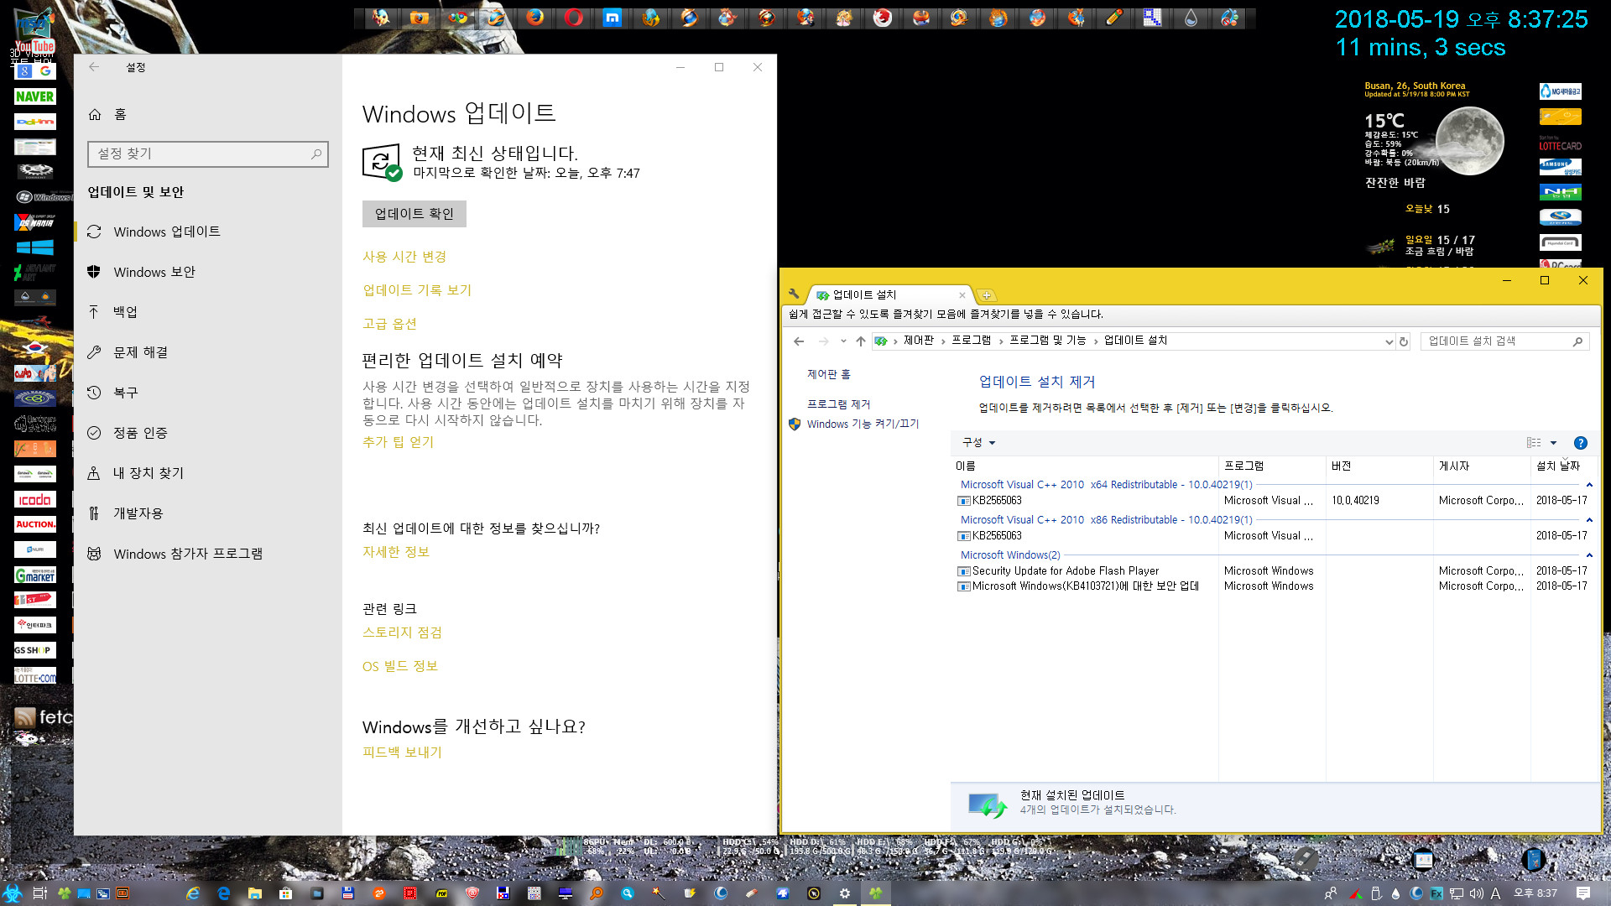Open 제어판 홈 link
Screen dimensions: 1611x906
click(x=829, y=374)
